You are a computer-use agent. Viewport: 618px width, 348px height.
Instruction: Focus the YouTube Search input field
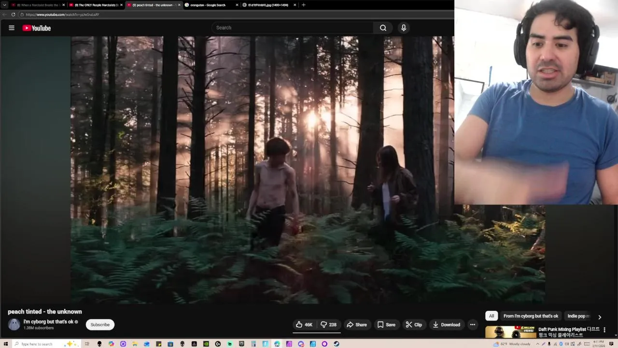[293, 28]
